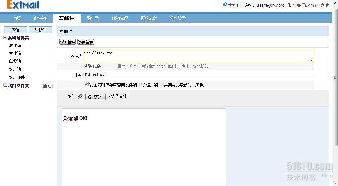The width and height of the screenshot is (338, 186).
Task: Open the 偏好设置 preferences tab
Action: click(x=178, y=18)
